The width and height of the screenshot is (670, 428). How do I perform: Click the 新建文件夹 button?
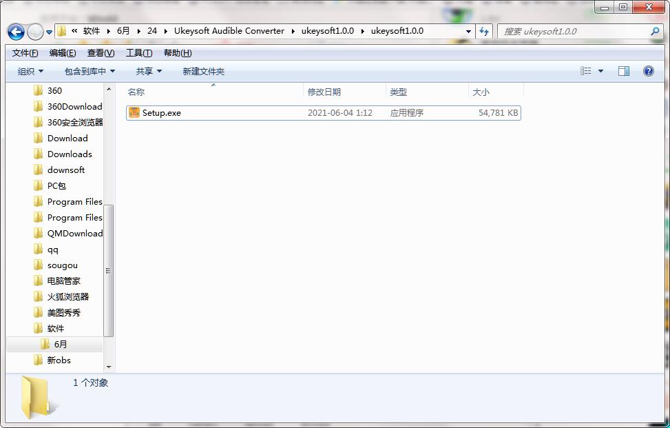click(x=203, y=72)
